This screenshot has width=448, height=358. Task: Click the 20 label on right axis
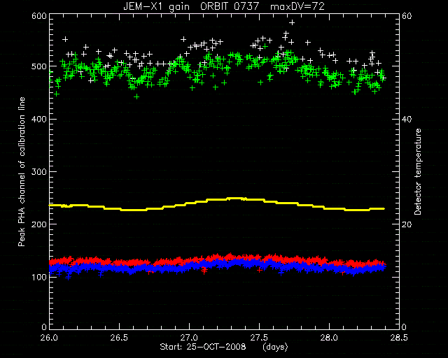tap(407, 224)
